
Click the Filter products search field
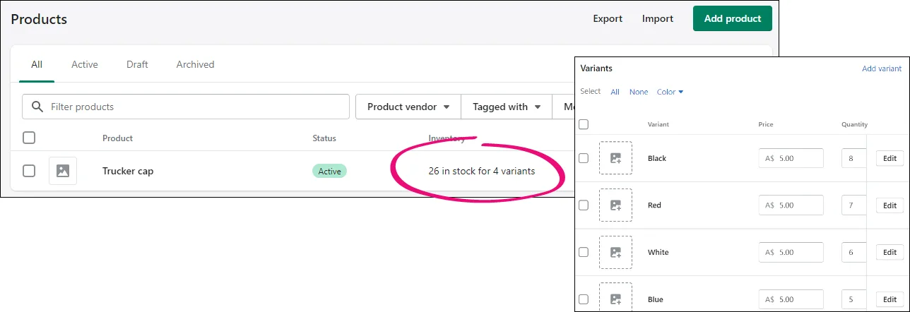pyautogui.click(x=186, y=107)
